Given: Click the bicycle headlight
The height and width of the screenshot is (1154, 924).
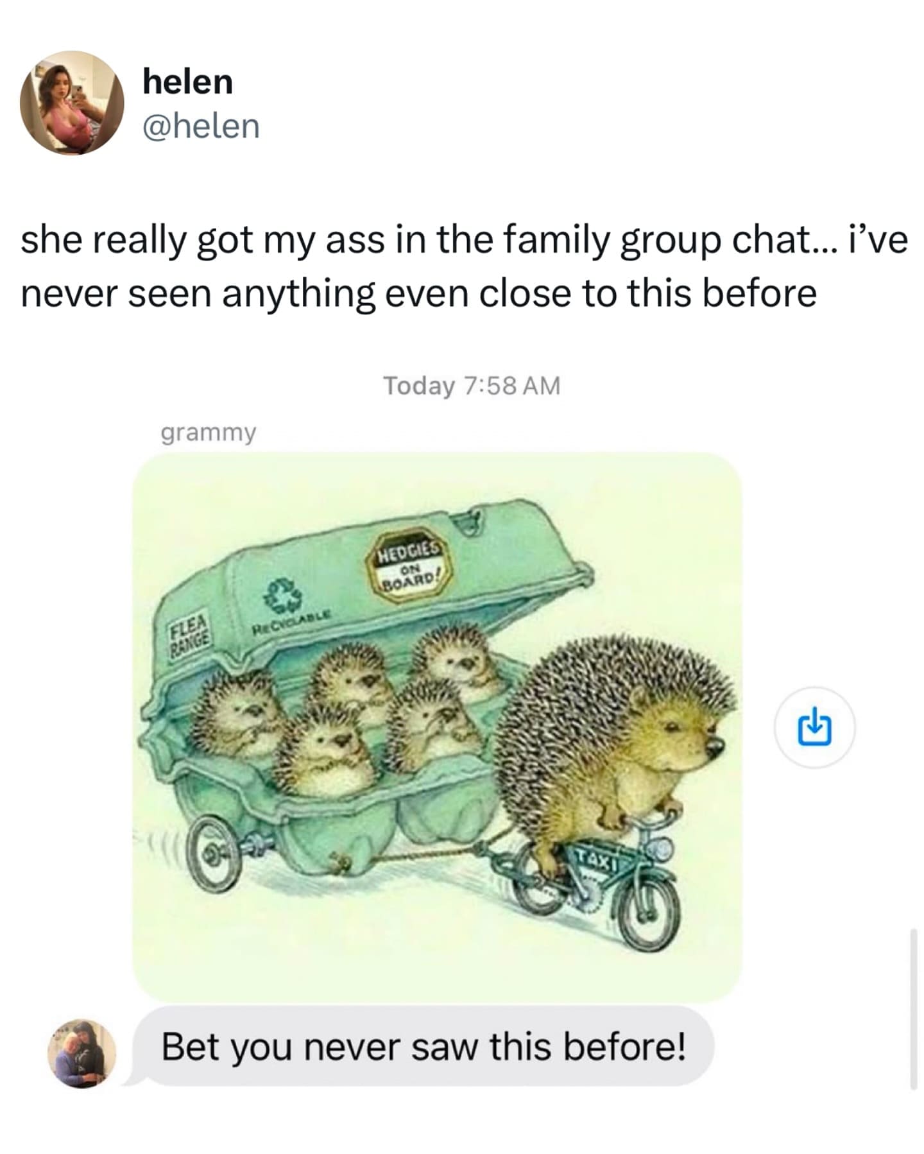Looking at the screenshot, I should (661, 850).
